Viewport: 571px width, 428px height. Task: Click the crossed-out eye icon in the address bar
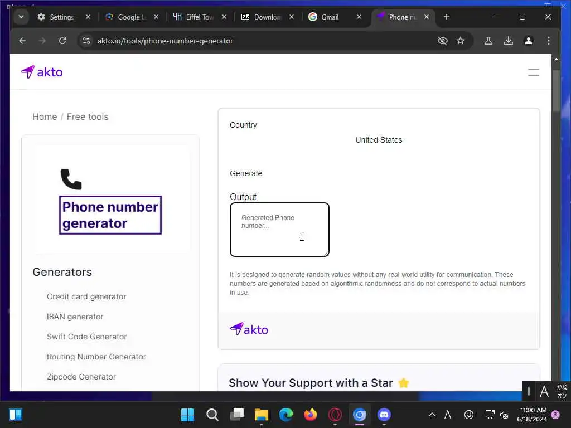pyautogui.click(x=442, y=41)
